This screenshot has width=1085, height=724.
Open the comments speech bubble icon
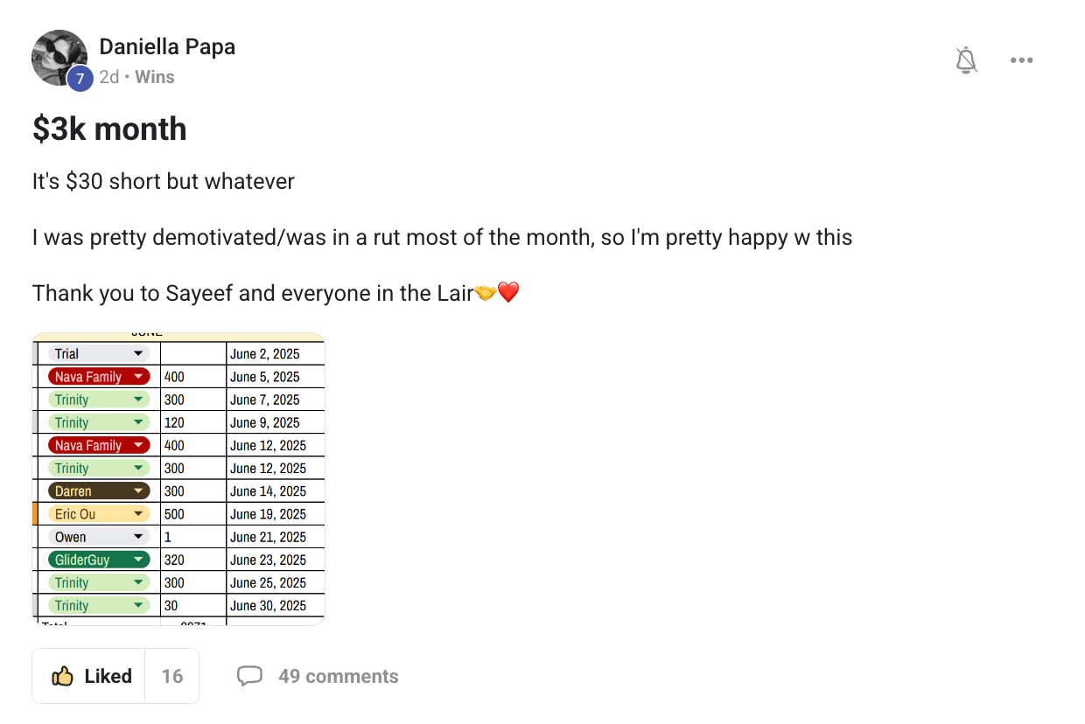(x=249, y=676)
